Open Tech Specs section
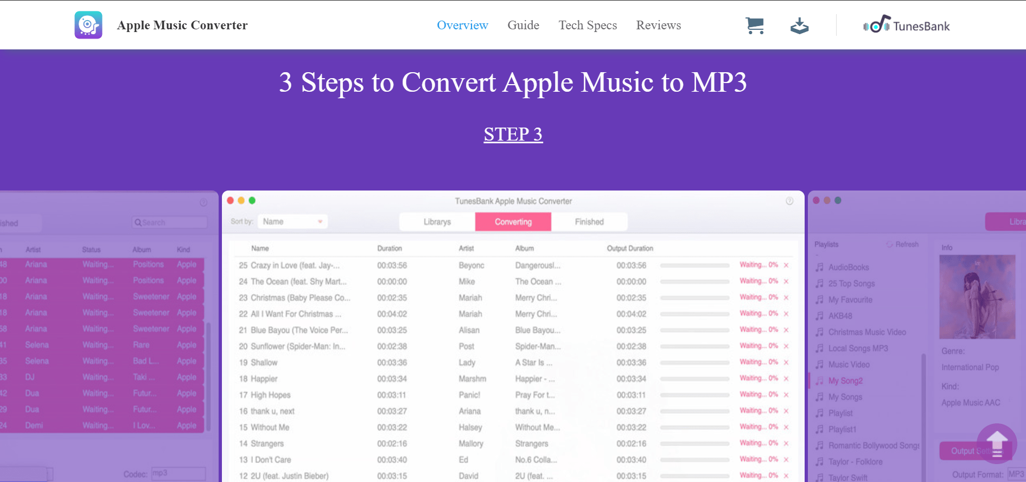 (588, 25)
